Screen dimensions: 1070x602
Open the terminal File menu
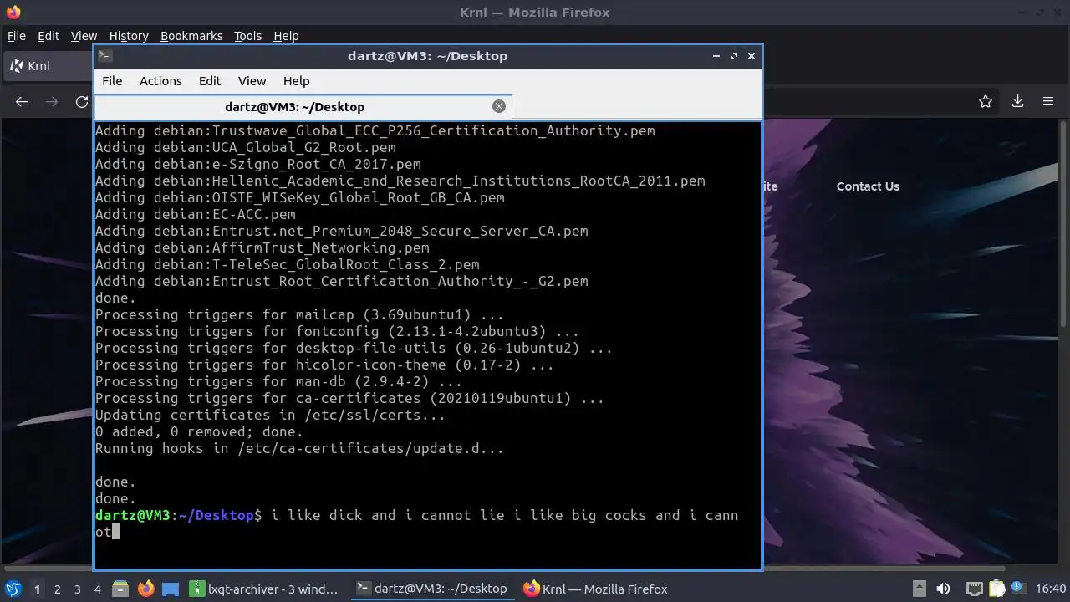(112, 81)
